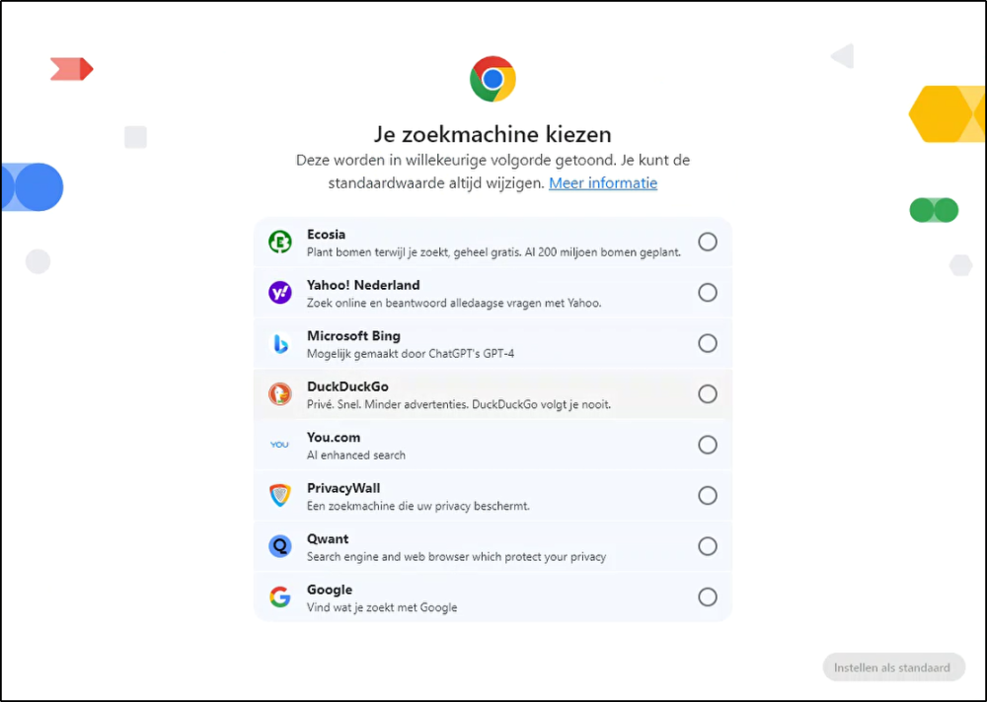Screen dimensions: 987x702
Task: Click the Instellen als standaard button
Action: (893, 667)
